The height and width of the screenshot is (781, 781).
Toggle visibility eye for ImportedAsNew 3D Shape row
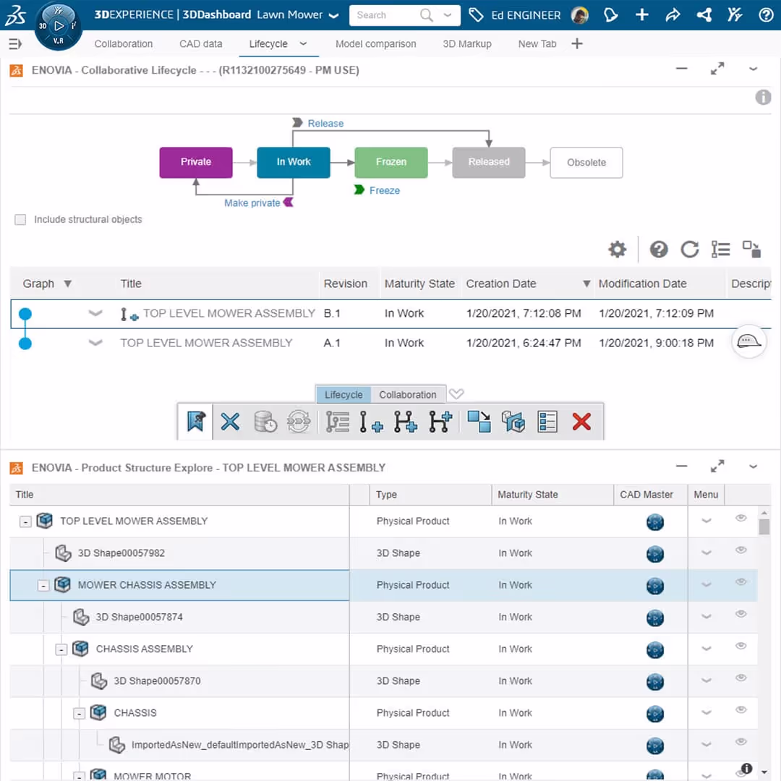click(x=741, y=742)
